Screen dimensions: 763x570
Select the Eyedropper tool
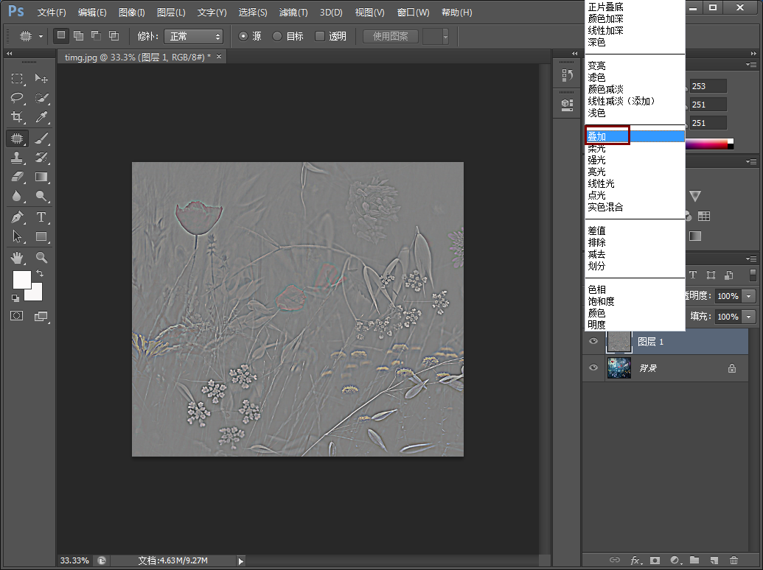[41, 116]
